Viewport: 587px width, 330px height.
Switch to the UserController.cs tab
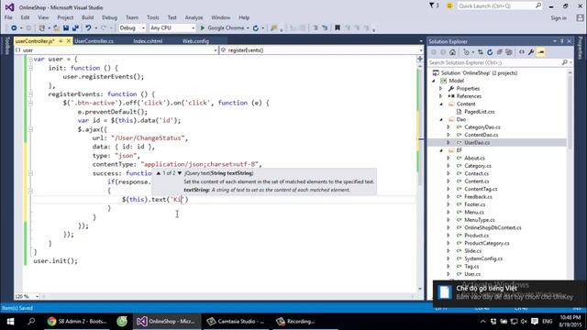[94, 41]
